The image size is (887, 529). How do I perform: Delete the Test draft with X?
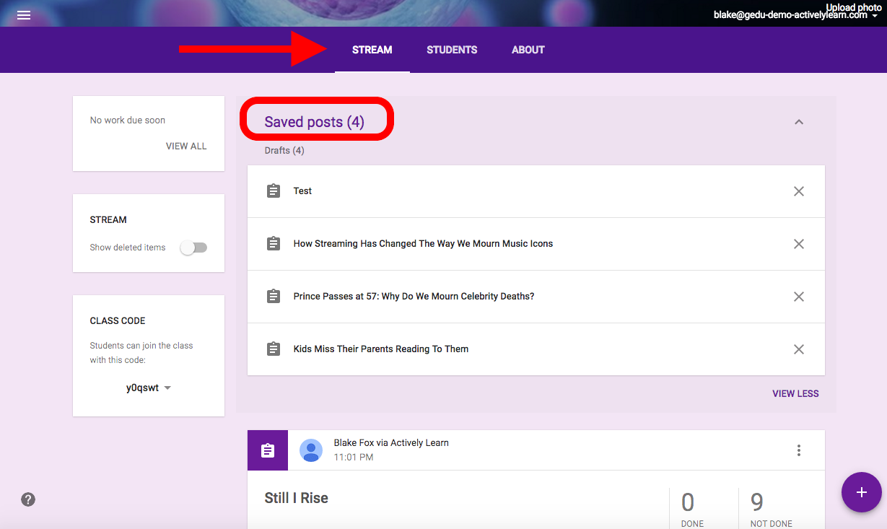[799, 191]
